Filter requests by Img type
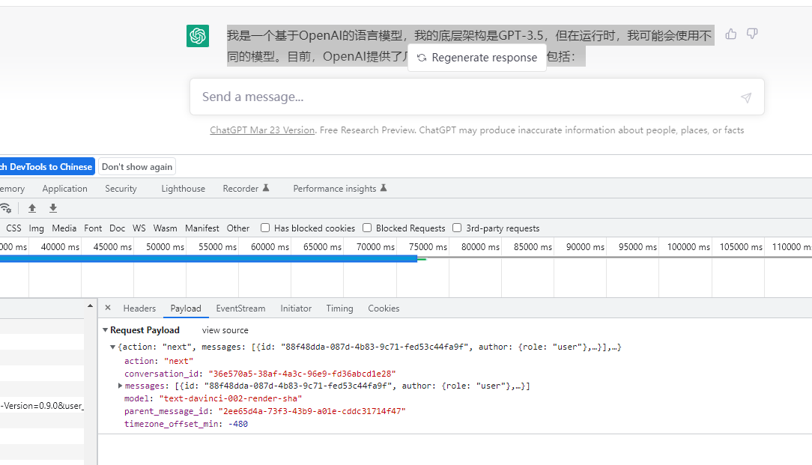The height and width of the screenshot is (465, 812). click(x=36, y=228)
